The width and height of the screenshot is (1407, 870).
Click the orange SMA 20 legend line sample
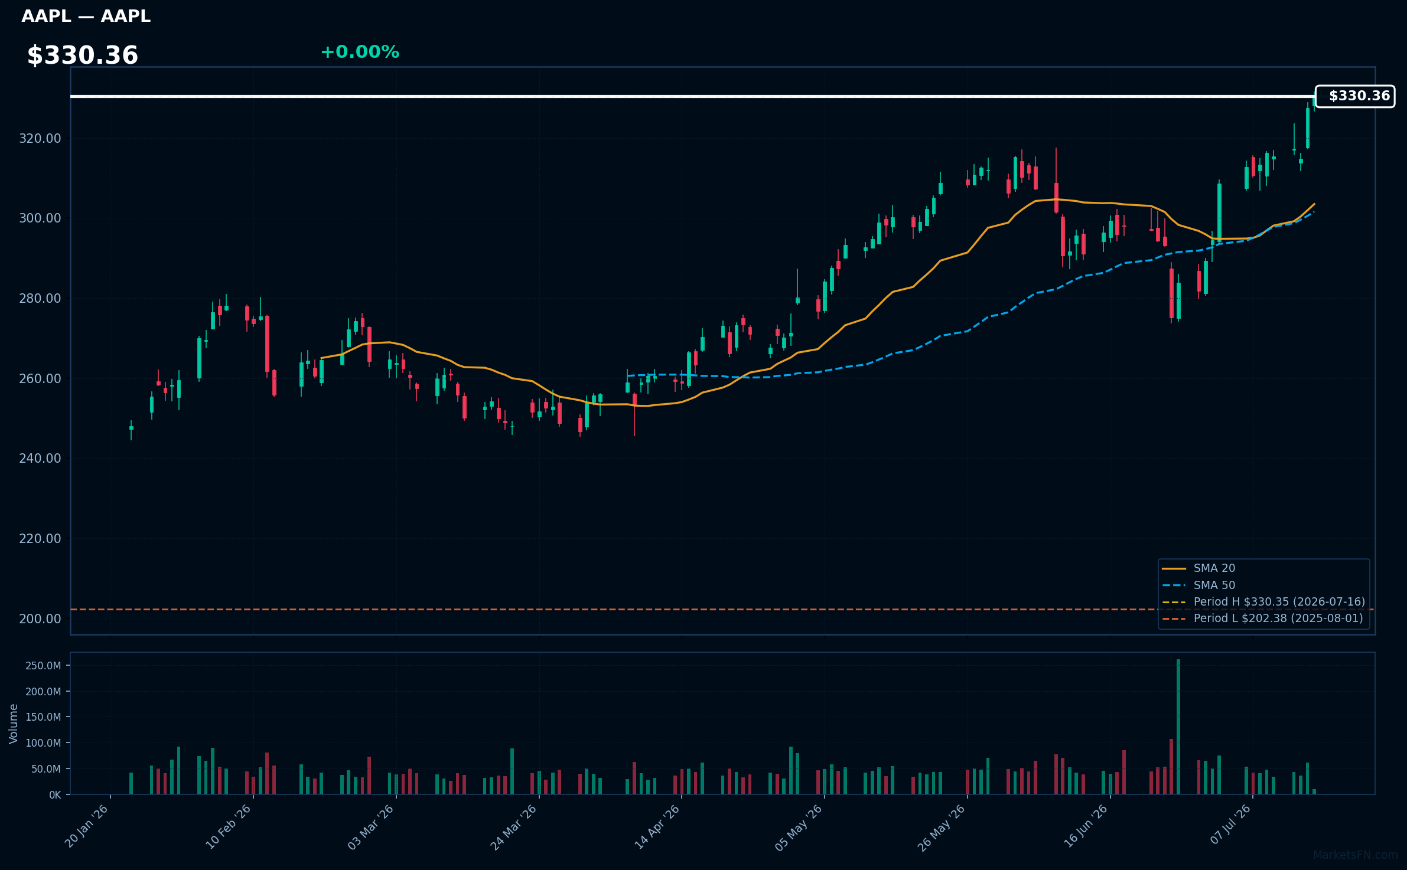pyautogui.click(x=1174, y=569)
